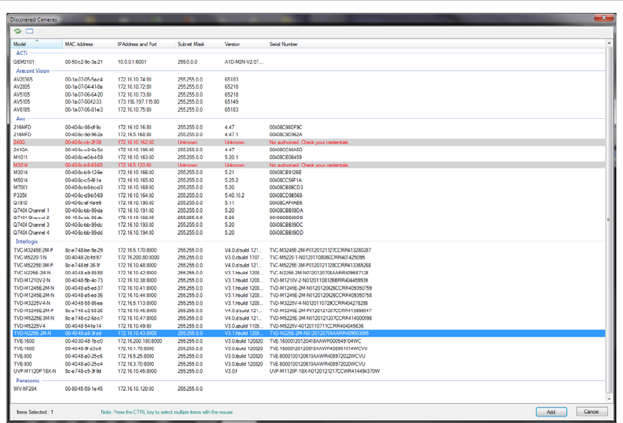
Task: Click serial number 00408C98DF9C
Action: [x=286, y=127]
